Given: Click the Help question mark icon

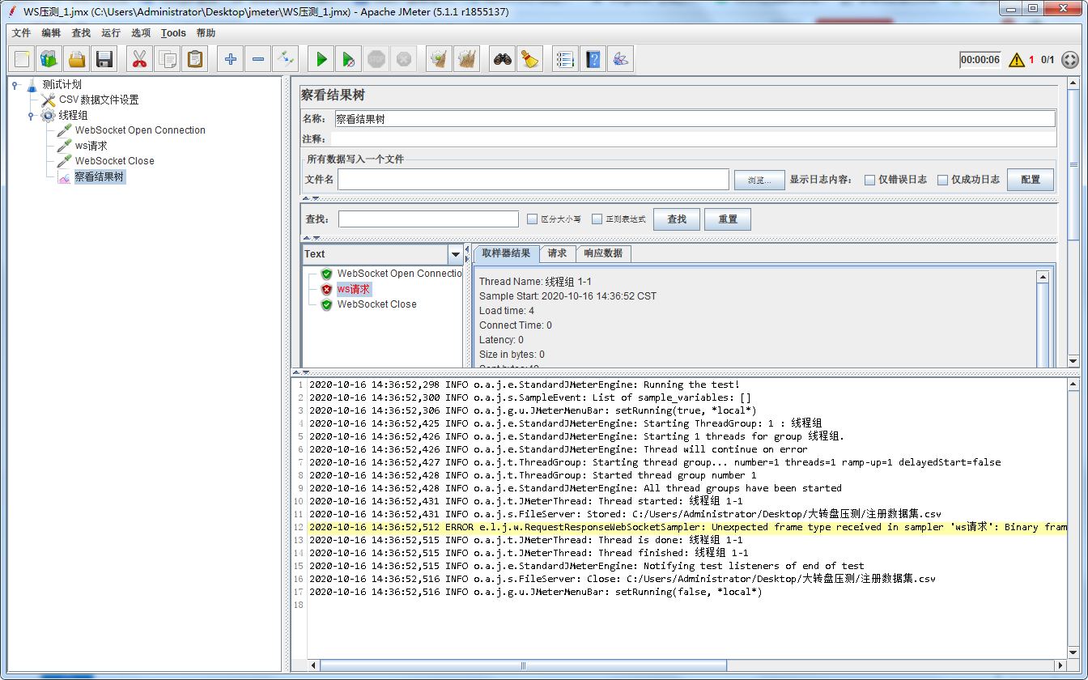Looking at the screenshot, I should 593,59.
